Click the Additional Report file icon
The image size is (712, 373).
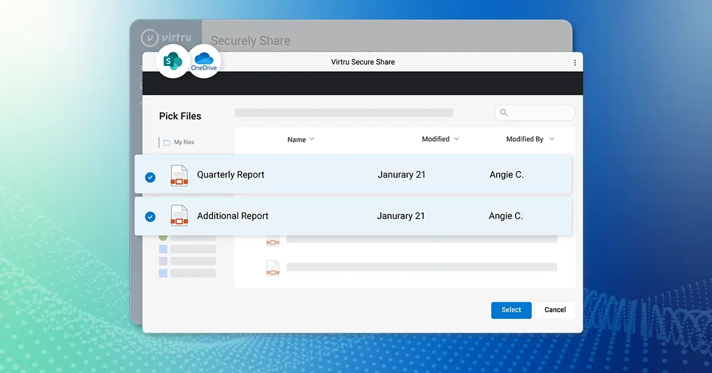tap(179, 216)
